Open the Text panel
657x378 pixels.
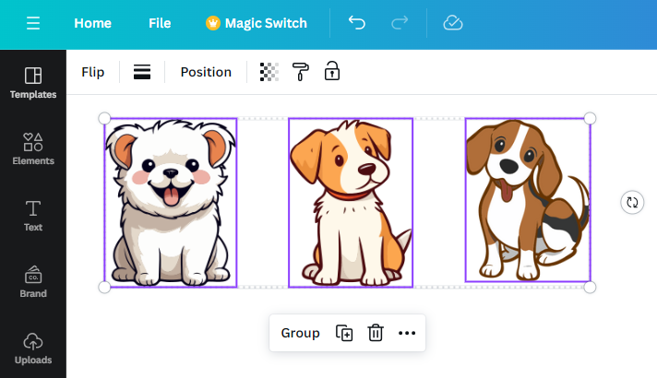click(x=33, y=215)
